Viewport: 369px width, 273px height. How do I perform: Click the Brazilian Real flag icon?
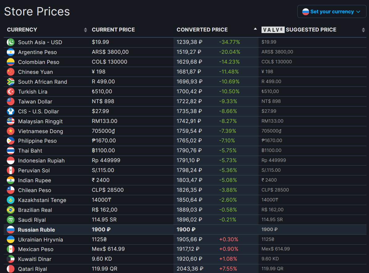(10, 210)
